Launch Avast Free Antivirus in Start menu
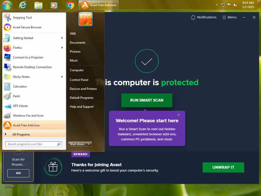The height and width of the screenshot is (196, 261). pyautogui.click(x=34, y=125)
